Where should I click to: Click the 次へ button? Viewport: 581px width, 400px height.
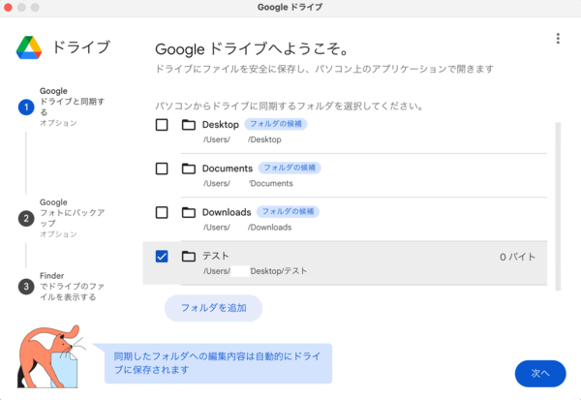click(x=540, y=373)
